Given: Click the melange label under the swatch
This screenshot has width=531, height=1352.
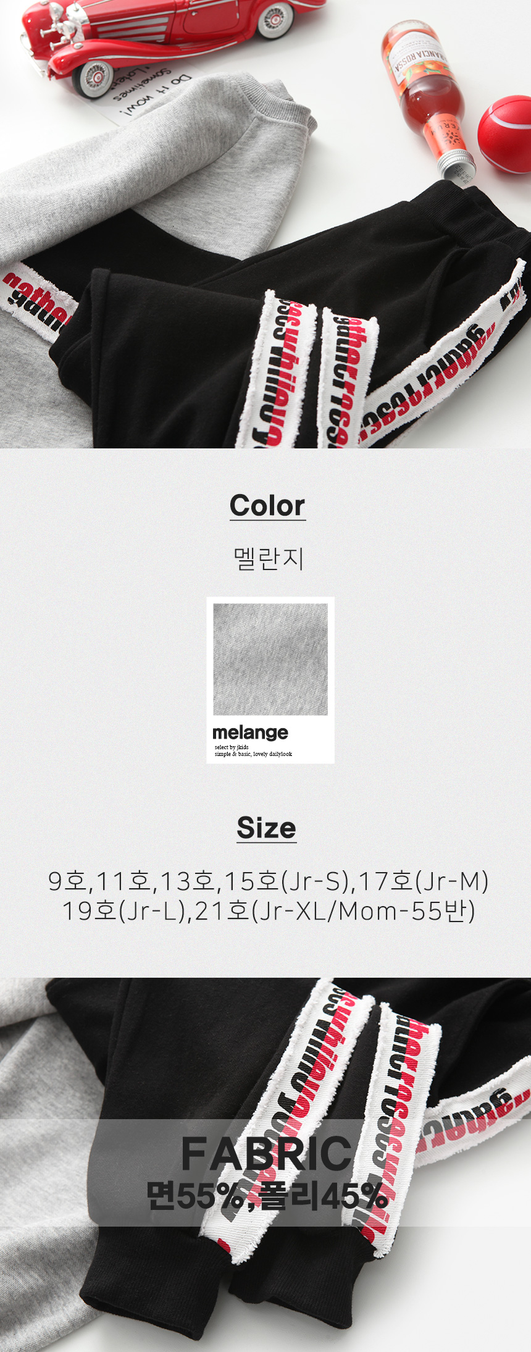Looking at the screenshot, I should (x=250, y=733).
